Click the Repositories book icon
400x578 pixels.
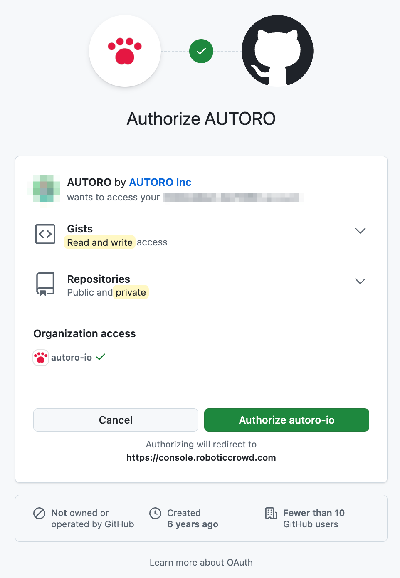coord(45,284)
